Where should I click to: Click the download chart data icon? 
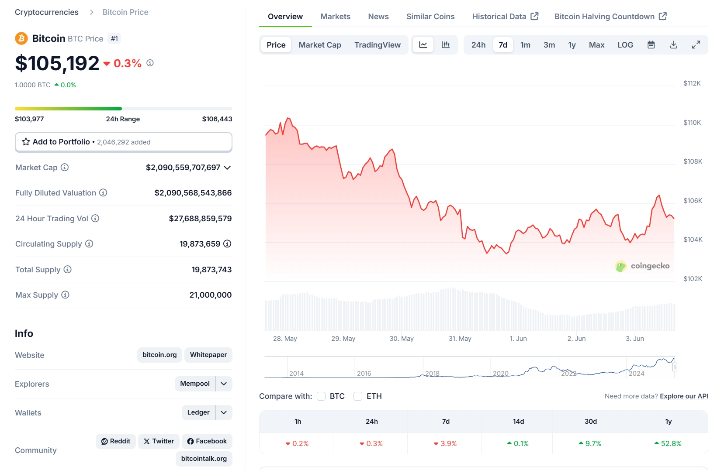(674, 45)
